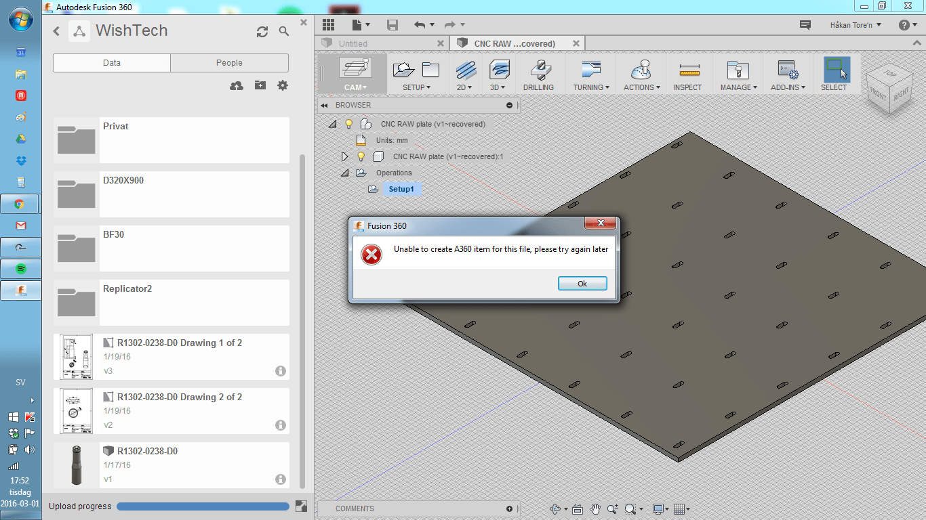The width and height of the screenshot is (926, 520).
Task: Switch to the Data tab
Action: click(112, 63)
